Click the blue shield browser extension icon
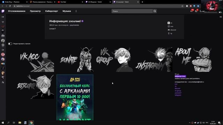 coord(194,6)
